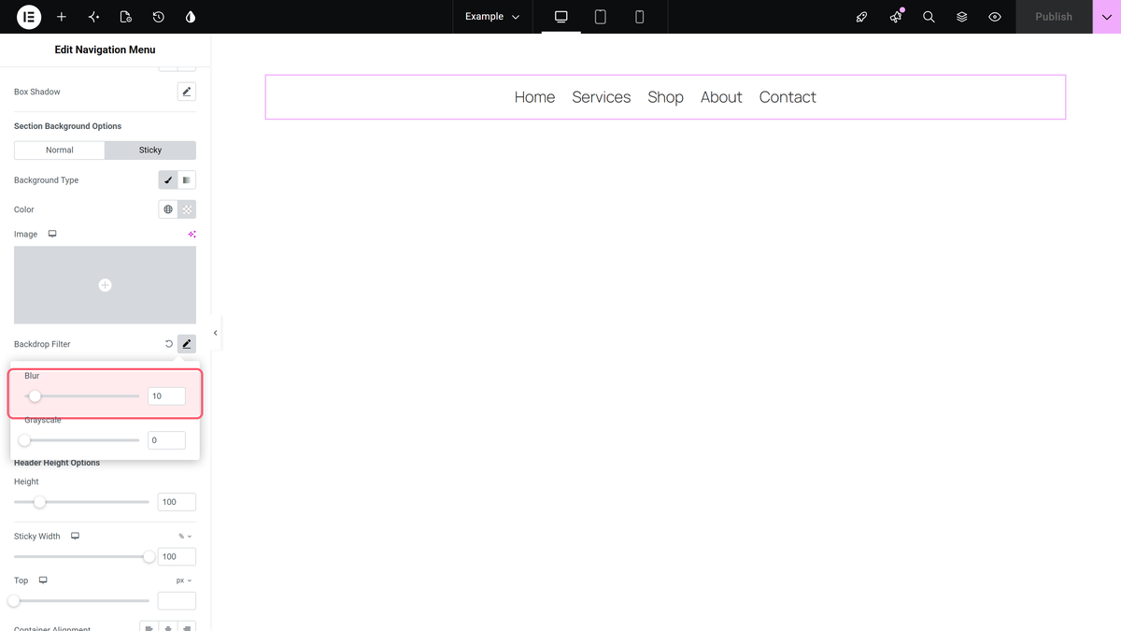The height and width of the screenshot is (631, 1121).
Task: Open the Color picker swatch
Action: click(187, 209)
